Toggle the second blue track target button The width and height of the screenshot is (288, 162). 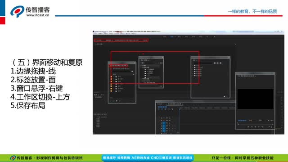[x=164, y=126]
